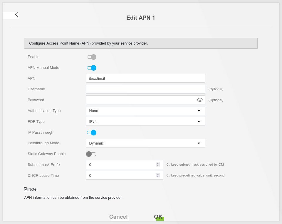This screenshot has width=282, height=224.
Task: Toggle the Enable APN switch
Action: click(91, 57)
